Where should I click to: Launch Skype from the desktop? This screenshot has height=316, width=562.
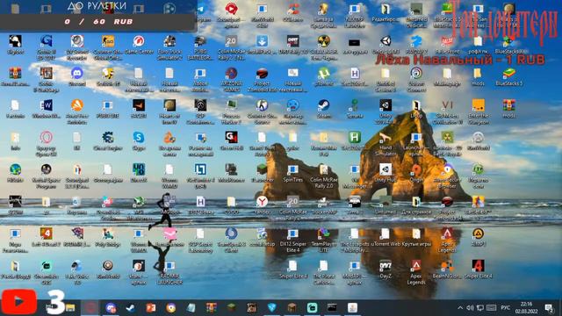click(x=139, y=138)
